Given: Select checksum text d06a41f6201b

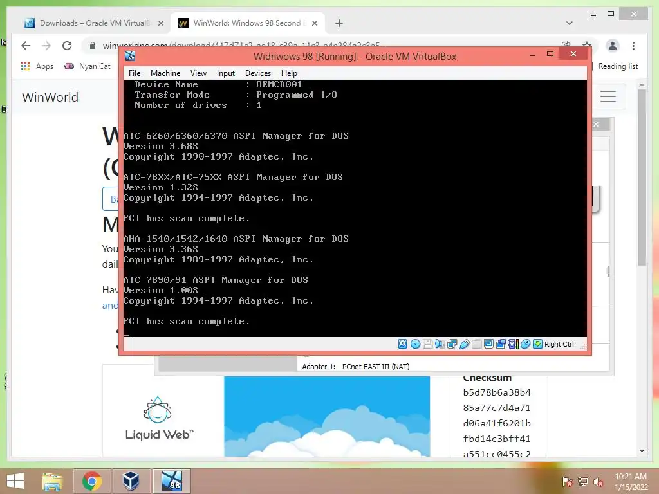Looking at the screenshot, I should [x=497, y=423].
